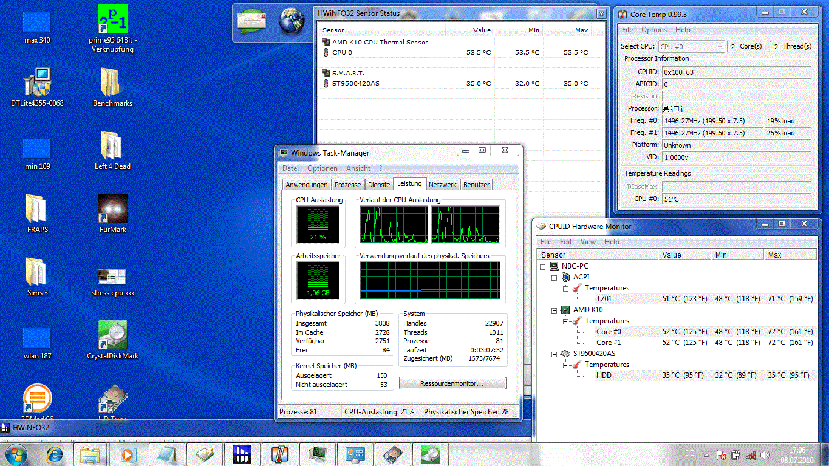
Task: Switch to the Netzwerk tab
Action: click(443, 185)
